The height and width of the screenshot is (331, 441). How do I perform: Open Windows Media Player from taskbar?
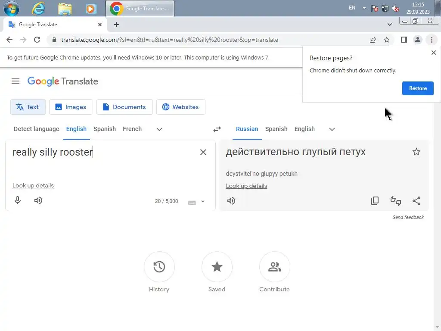tap(91, 9)
